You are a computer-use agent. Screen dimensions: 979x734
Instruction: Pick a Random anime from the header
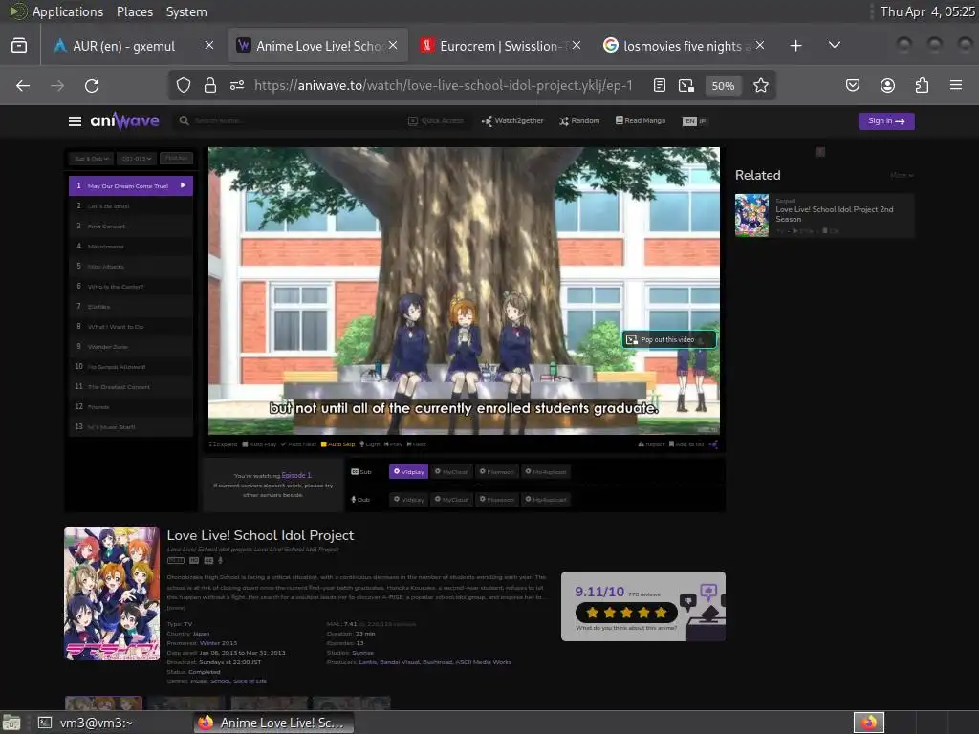(x=579, y=120)
